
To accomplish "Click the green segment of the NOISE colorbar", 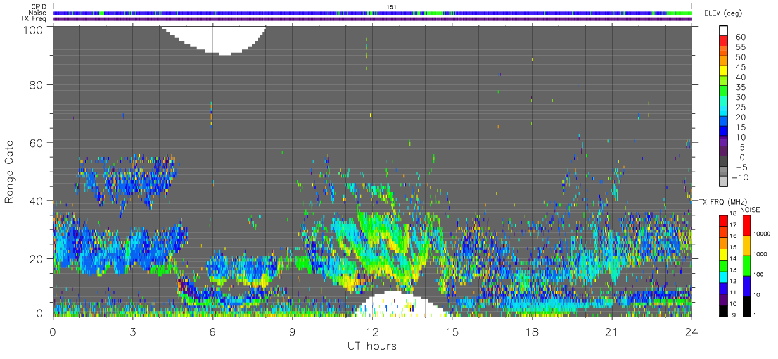I will tap(748, 266).
